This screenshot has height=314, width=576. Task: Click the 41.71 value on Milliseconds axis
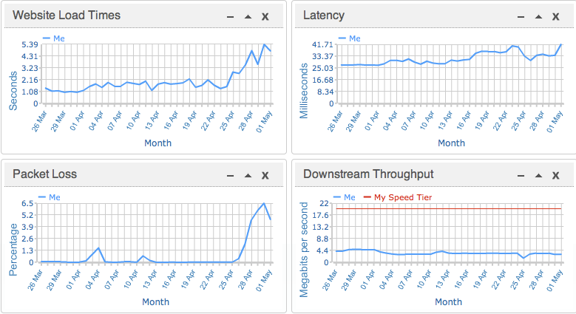[x=322, y=44]
